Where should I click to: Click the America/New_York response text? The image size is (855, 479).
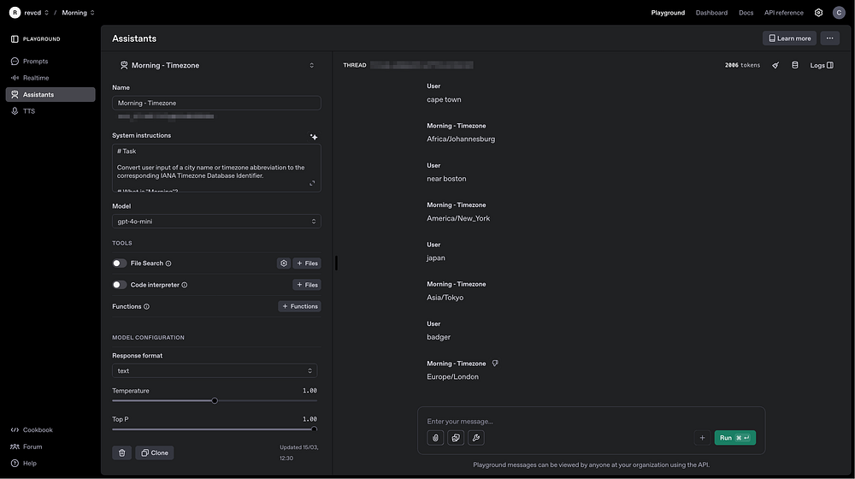458,218
